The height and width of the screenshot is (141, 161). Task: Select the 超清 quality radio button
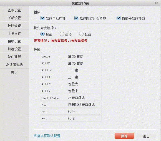click(x=42, y=34)
